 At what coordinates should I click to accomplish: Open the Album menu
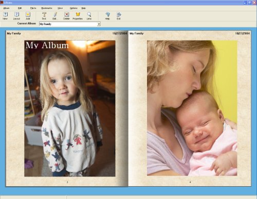coord(6,8)
